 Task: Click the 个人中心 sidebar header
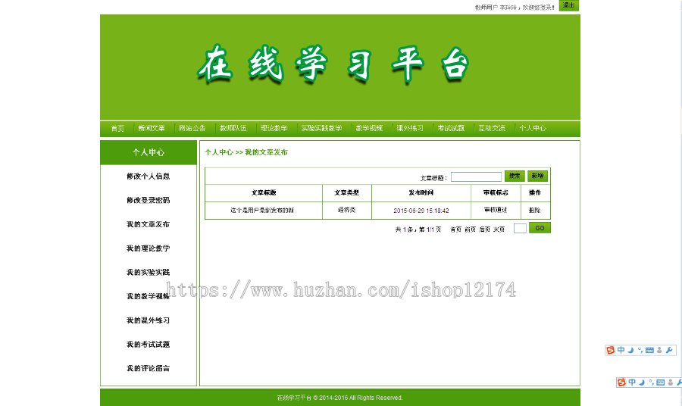click(x=149, y=152)
